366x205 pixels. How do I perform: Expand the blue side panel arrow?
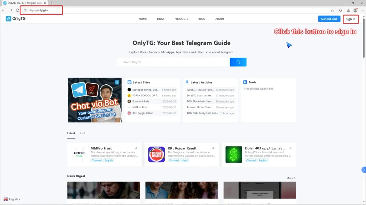[x=363, y=170]
